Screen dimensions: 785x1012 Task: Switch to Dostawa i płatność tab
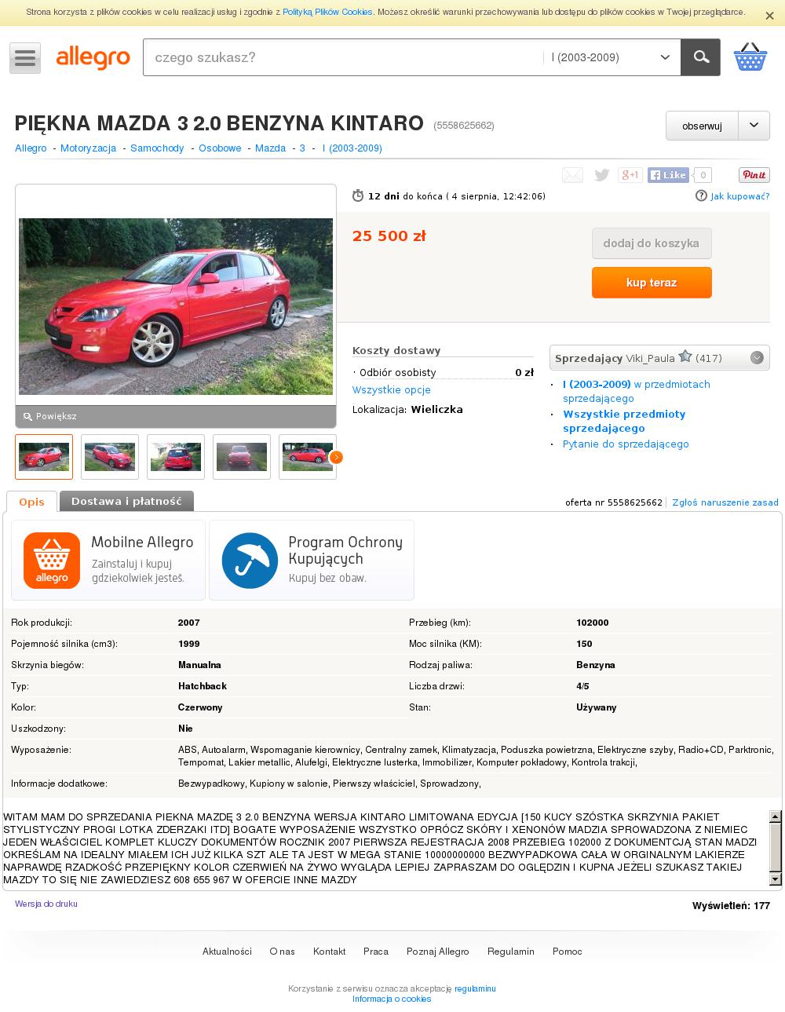pos(126,501)
